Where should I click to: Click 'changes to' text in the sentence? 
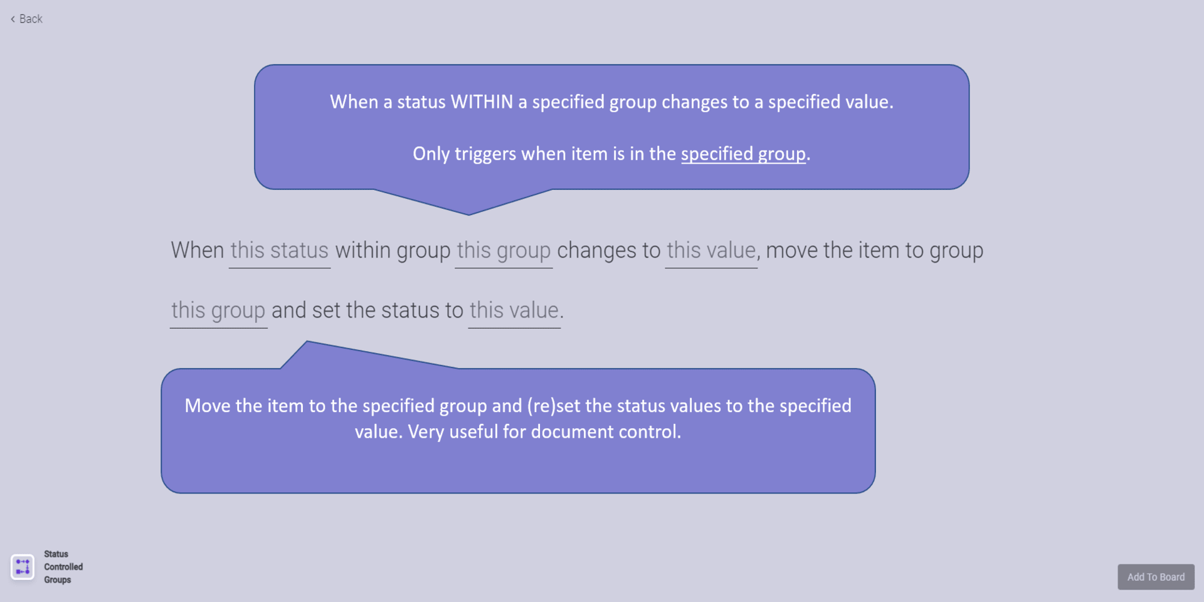pos(609,251)
